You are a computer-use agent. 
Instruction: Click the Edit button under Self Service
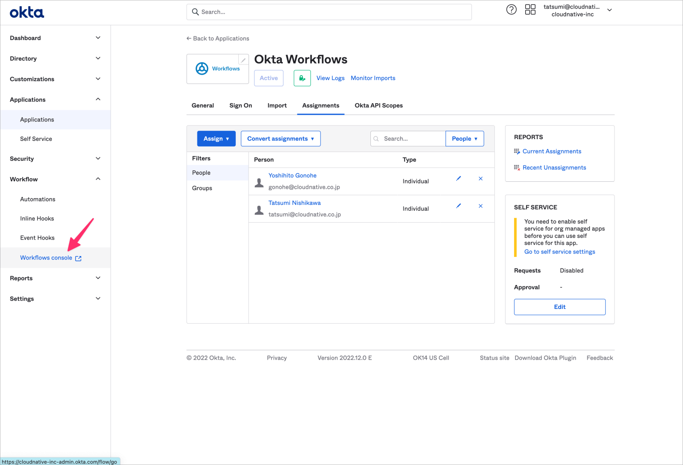coord(559,307)
